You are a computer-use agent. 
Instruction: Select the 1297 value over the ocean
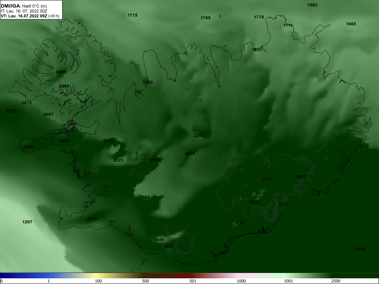[x=27, y=222]
